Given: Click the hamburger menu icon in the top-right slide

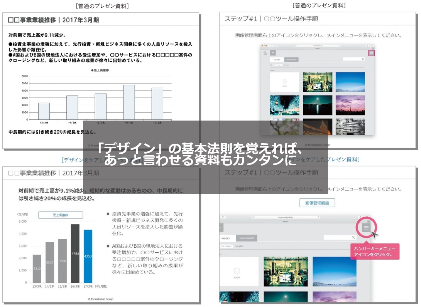Looking at the screenshot, I should click(x=371, y=53).
